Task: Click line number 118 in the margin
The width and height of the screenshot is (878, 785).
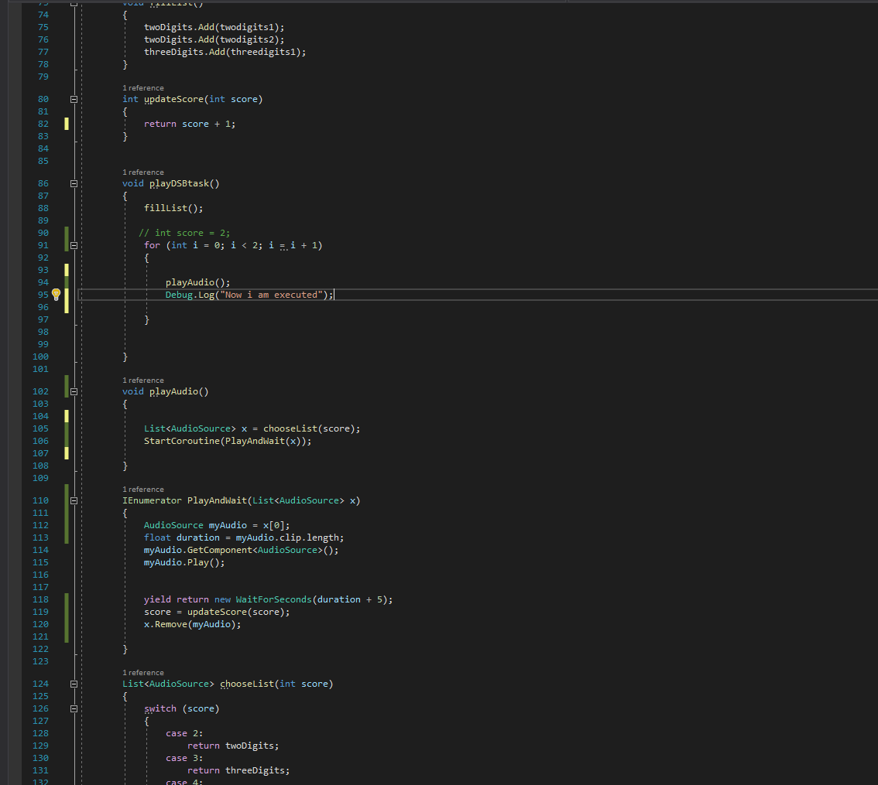Action: click(40, 599)
